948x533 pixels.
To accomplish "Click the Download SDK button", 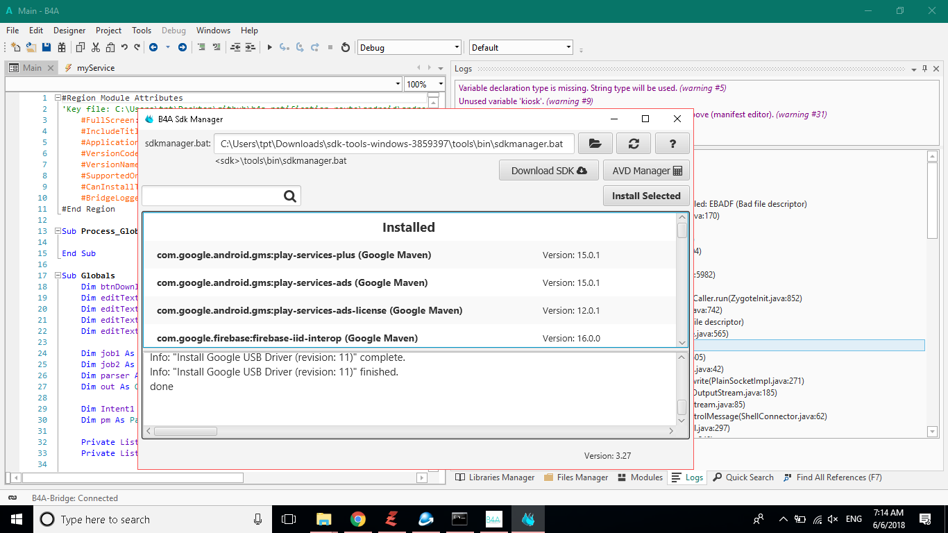I will pos(549,170).
